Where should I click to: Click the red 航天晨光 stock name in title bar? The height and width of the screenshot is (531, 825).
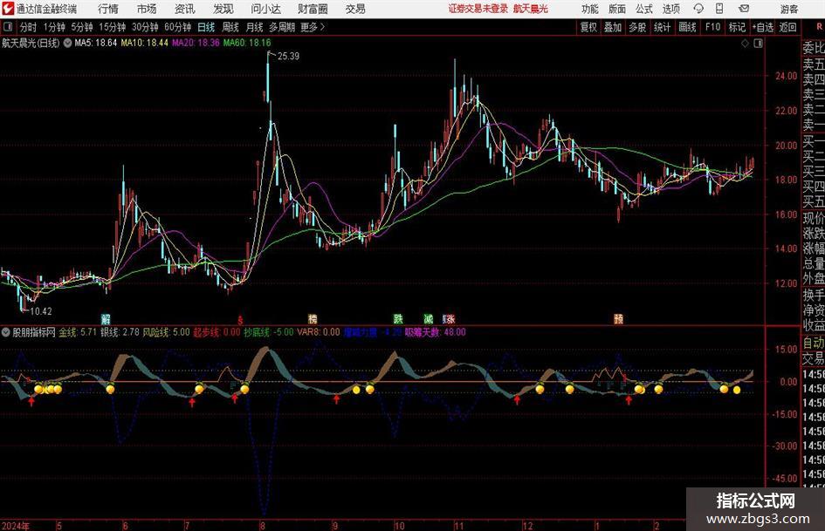click(531, 9)
